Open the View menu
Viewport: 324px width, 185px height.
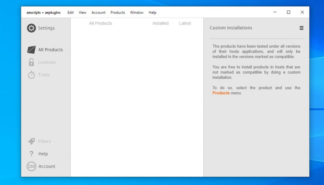pyautogui.click(x=82, y=13)
